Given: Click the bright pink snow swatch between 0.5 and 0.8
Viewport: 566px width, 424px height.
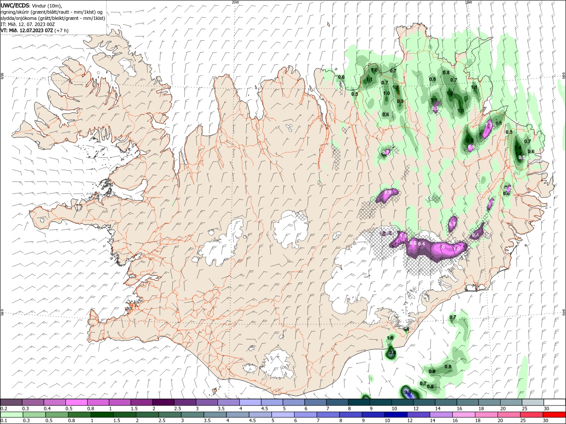Looking at the screenshot, I should click(x=76, y=402).
